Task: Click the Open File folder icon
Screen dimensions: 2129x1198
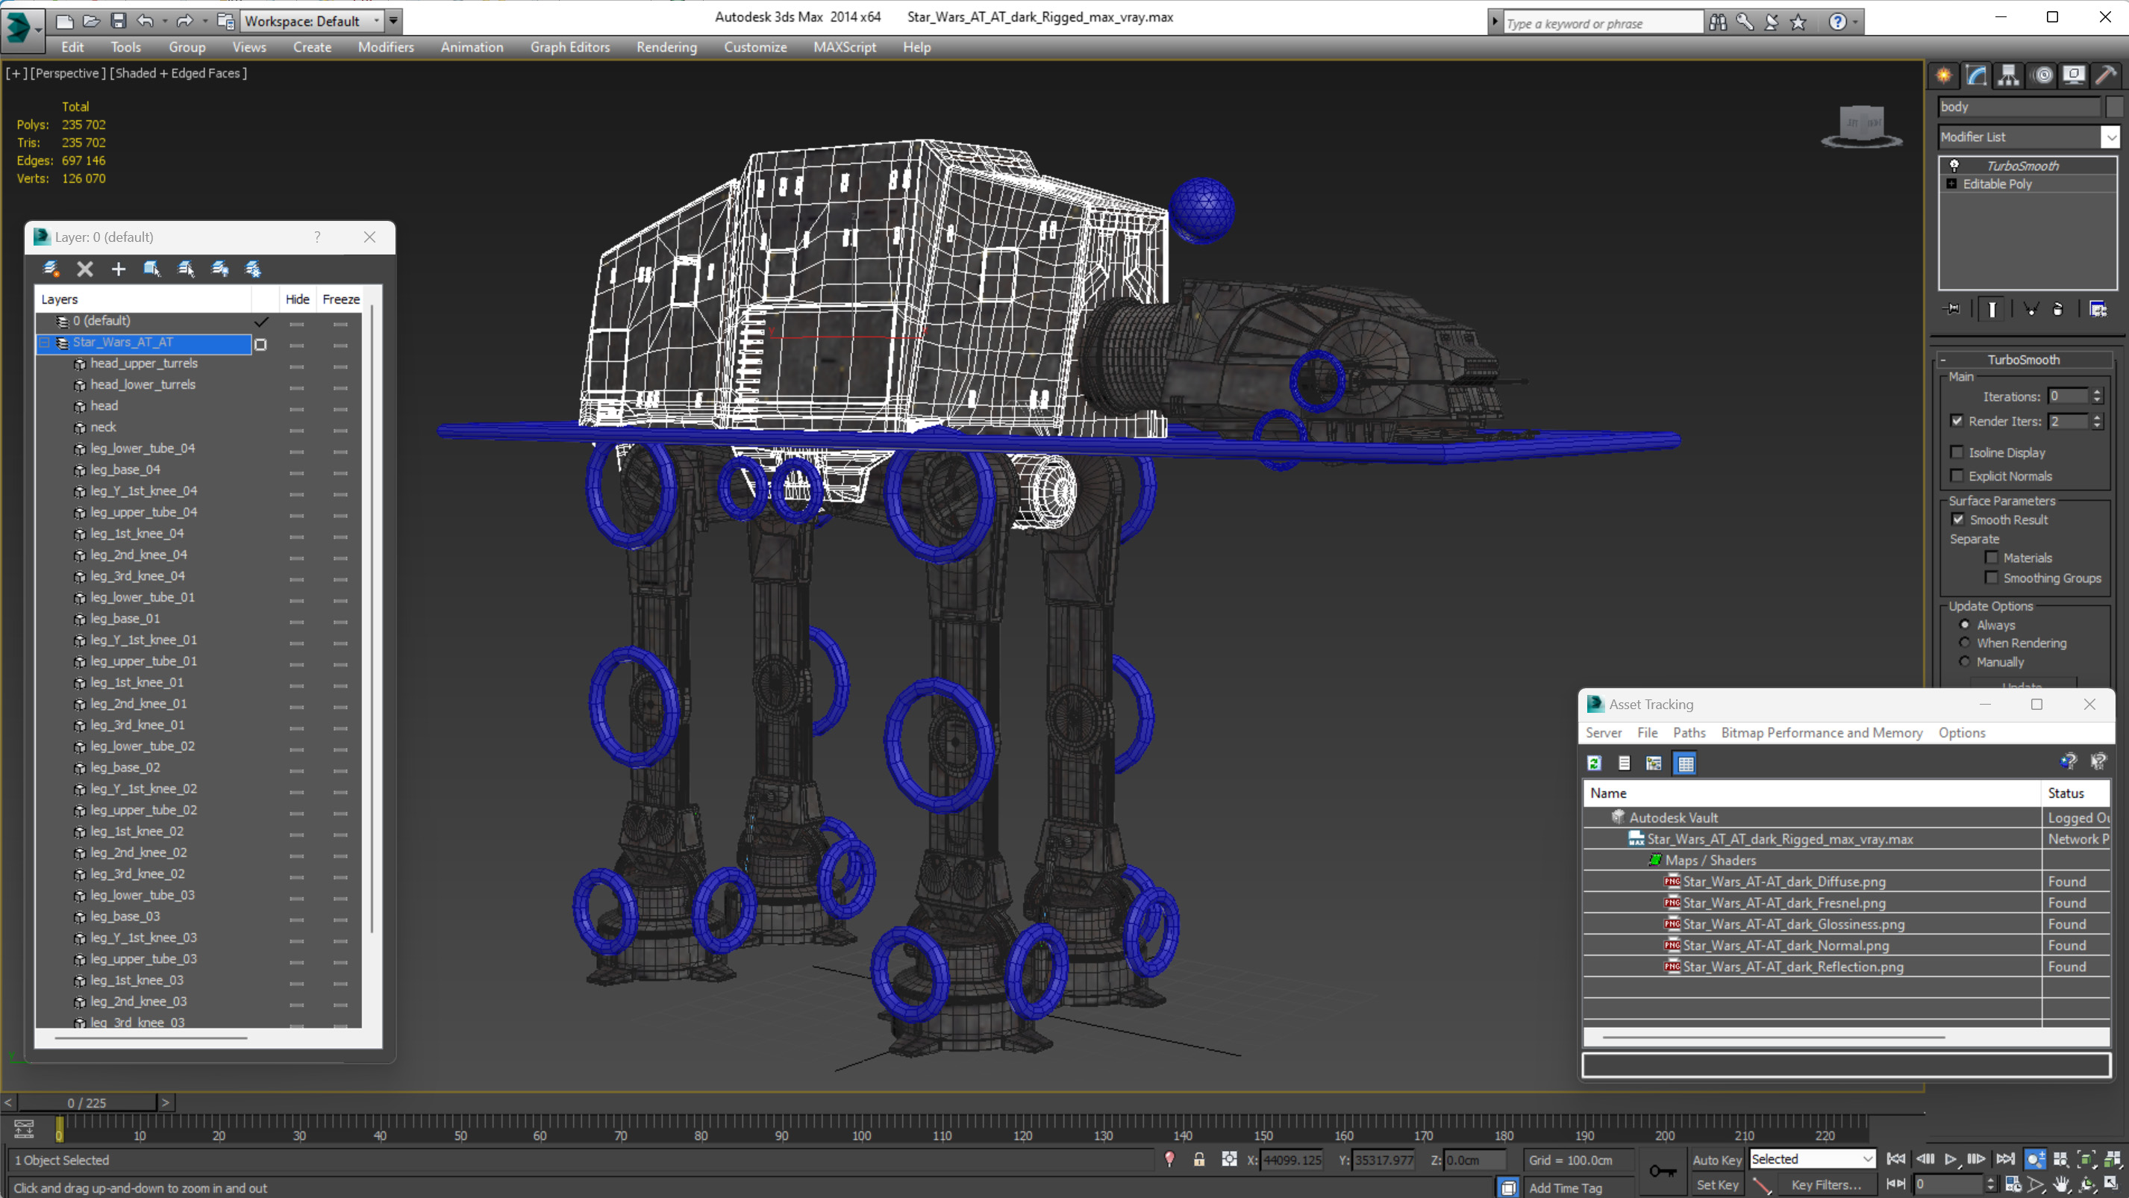Action: tap(91, 21)
